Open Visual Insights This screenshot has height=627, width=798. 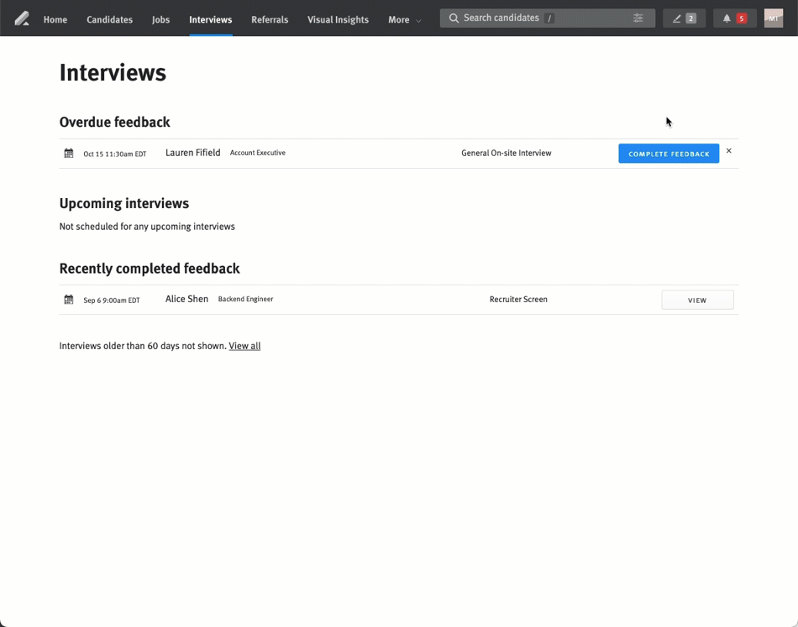pyautogui.click(x=338, y=19)
